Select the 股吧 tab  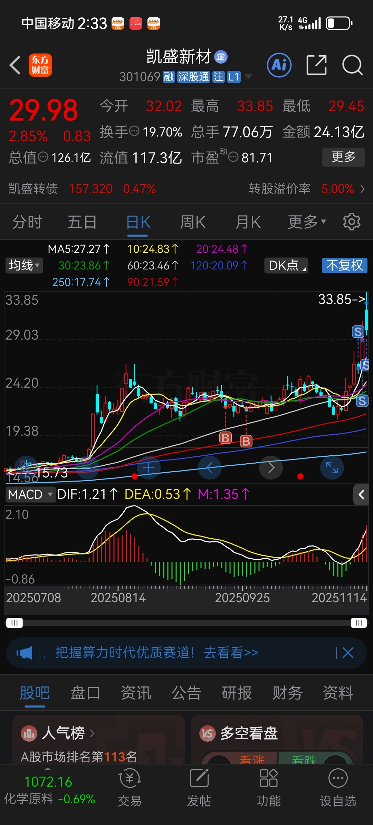point(35,693)
